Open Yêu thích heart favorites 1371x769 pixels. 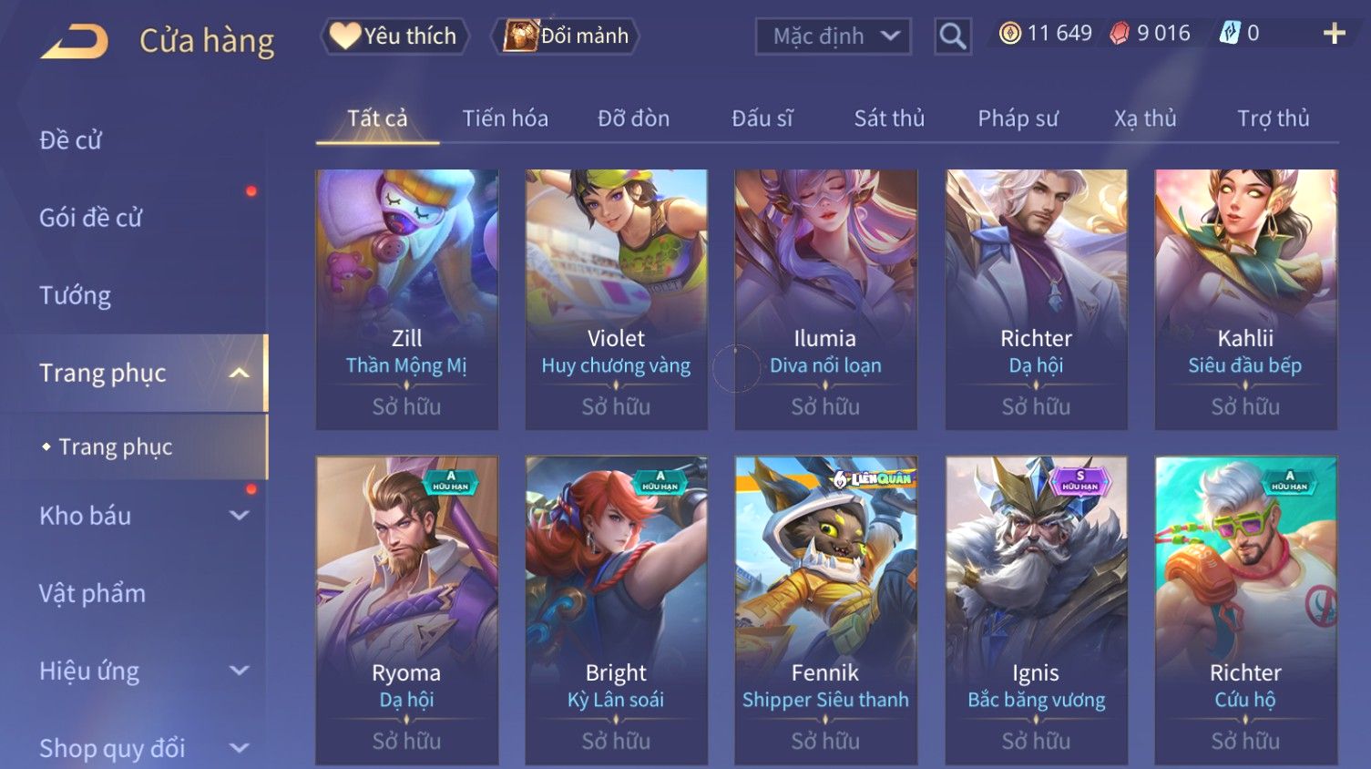[x=394, y=36]
